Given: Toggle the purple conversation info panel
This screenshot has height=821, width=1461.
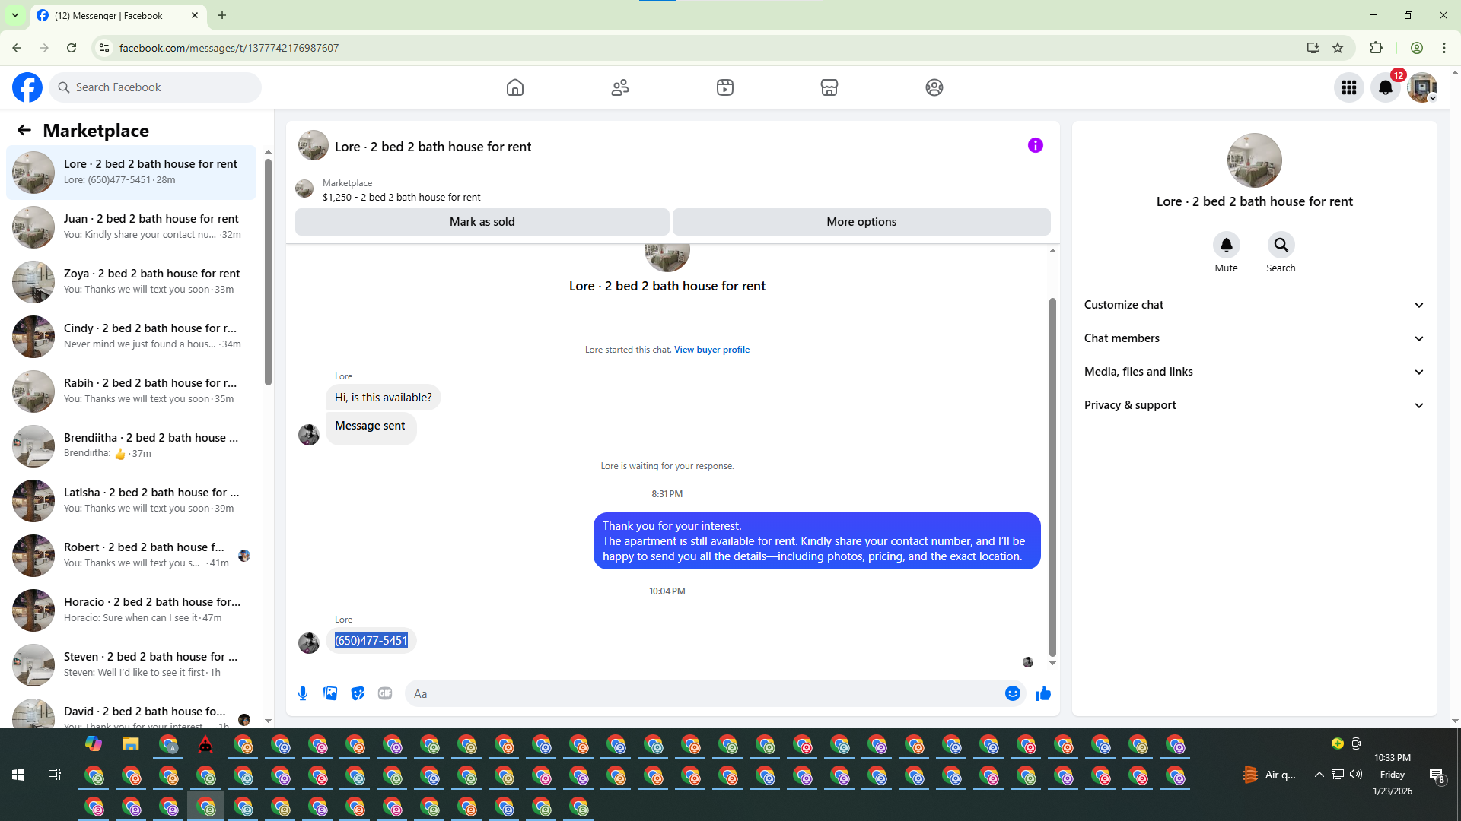Looking at the screenshot, I should tap(1035, 145).
